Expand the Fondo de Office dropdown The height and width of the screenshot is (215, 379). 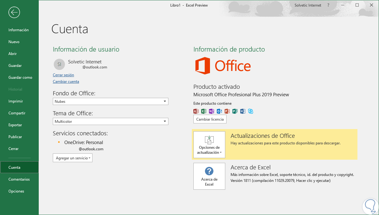[111, 101]
